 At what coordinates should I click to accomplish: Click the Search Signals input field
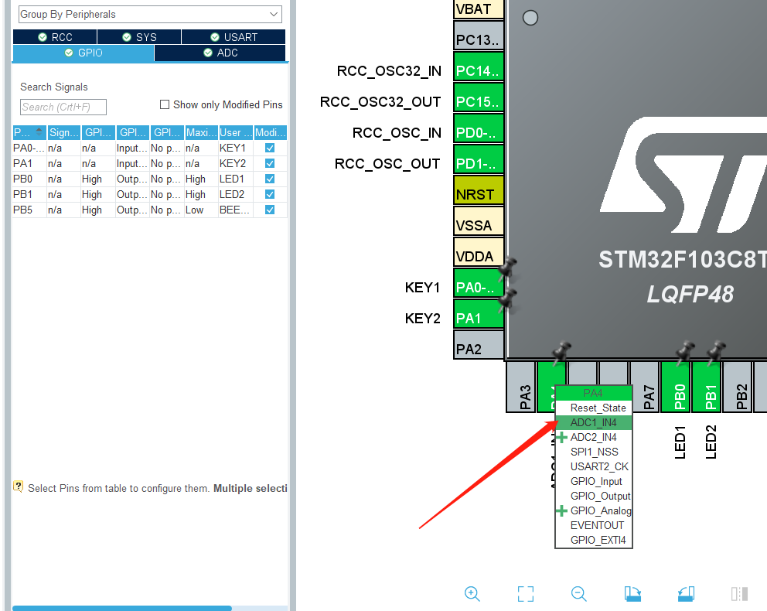pos(63,108)
